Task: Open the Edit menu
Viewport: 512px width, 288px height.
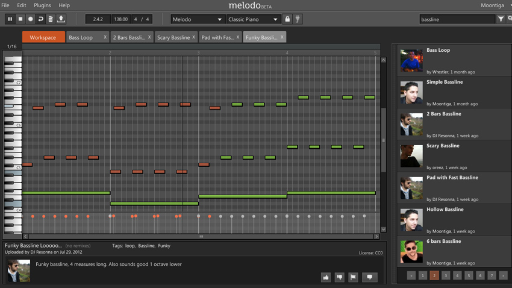Action: 22,5
